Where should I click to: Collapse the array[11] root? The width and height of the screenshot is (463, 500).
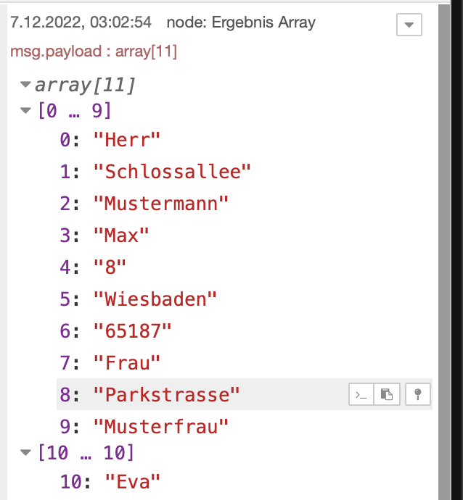(x=26, y=85)
